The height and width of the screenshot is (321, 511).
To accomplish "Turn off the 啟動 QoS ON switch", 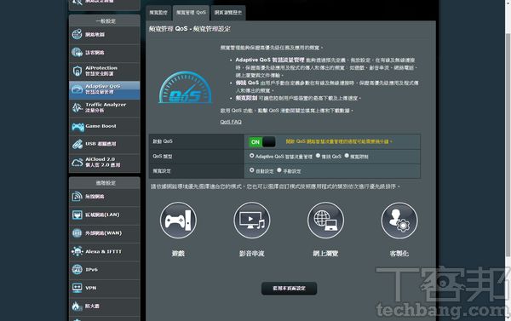I will coord(262,141).
